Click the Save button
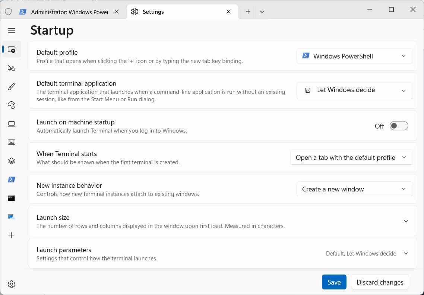Image resolution: width=424 pixels, height=295 pixels. click(x=334, y=282)
